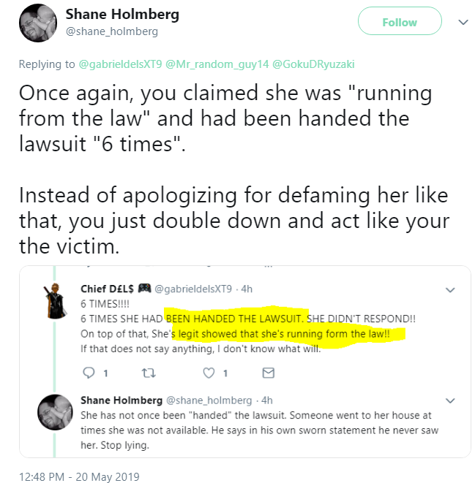Like the Chief D£L$ tweet with the heart icon
Viewport: 475px width, 483px height.
point(207,373)
